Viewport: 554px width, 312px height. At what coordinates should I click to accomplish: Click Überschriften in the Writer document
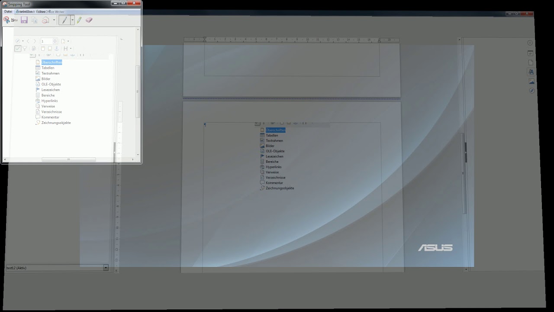coord(275,130)
